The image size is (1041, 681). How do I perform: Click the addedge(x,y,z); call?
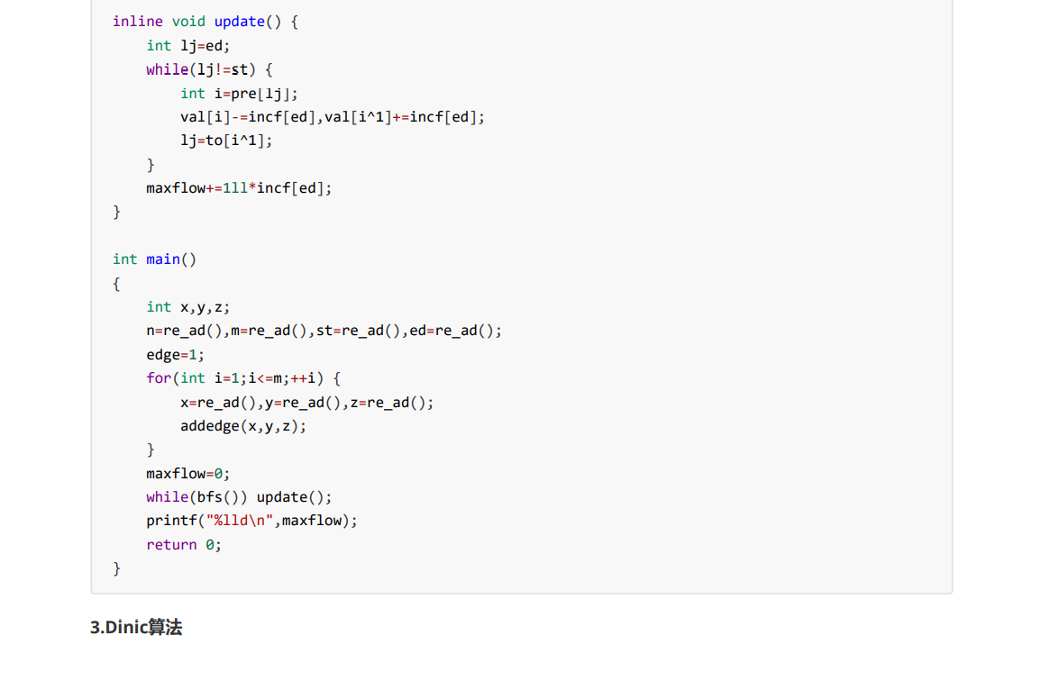(243, 426)
